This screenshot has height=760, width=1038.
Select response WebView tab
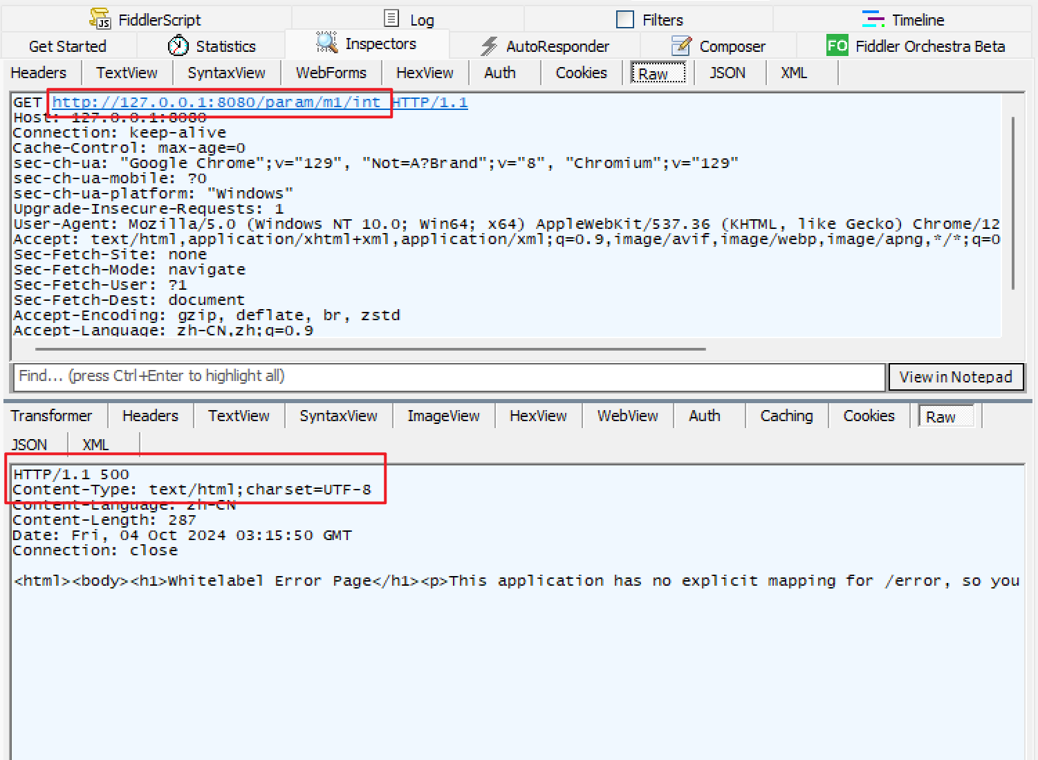point(627,416)
